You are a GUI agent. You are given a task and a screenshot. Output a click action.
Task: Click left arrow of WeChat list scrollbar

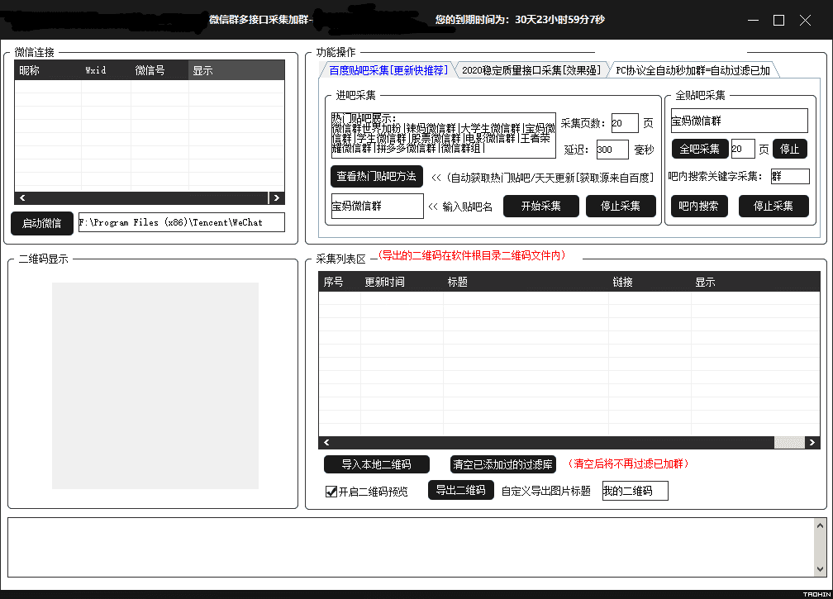(x=22, y=197)
